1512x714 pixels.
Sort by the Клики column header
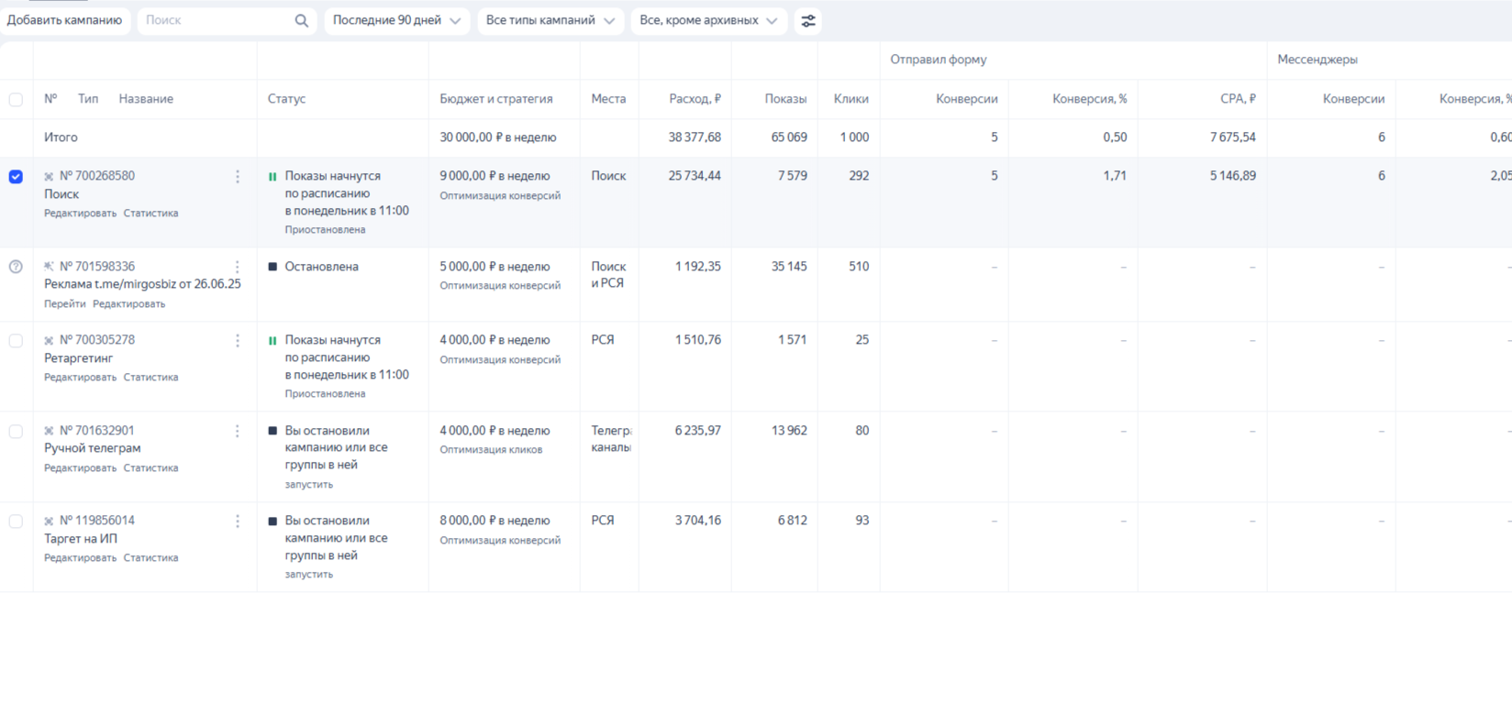pos(850,99)
